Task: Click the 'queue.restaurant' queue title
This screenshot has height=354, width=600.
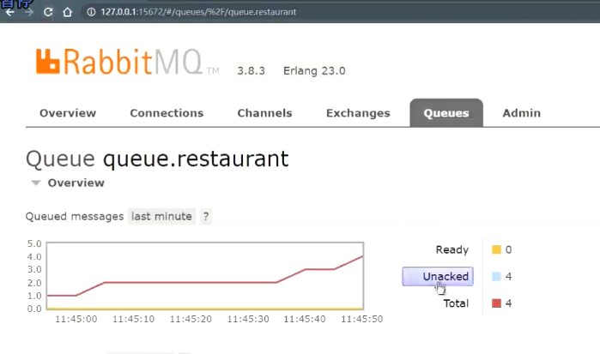Action: tap(196, 159)
